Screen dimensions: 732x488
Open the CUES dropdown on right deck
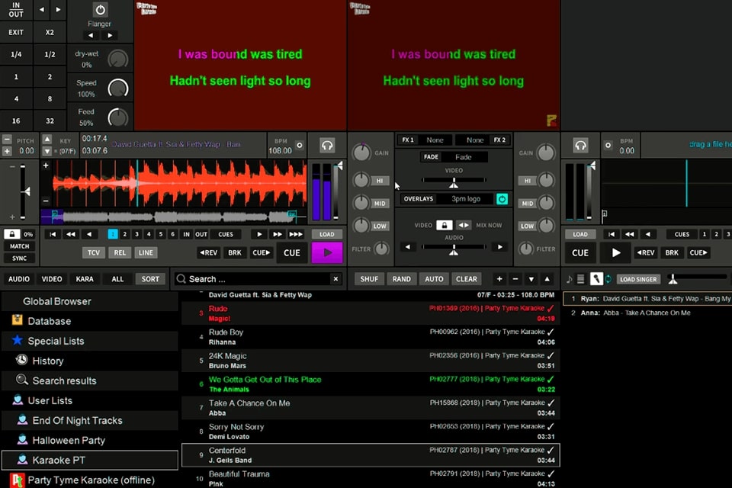[682, 234]
